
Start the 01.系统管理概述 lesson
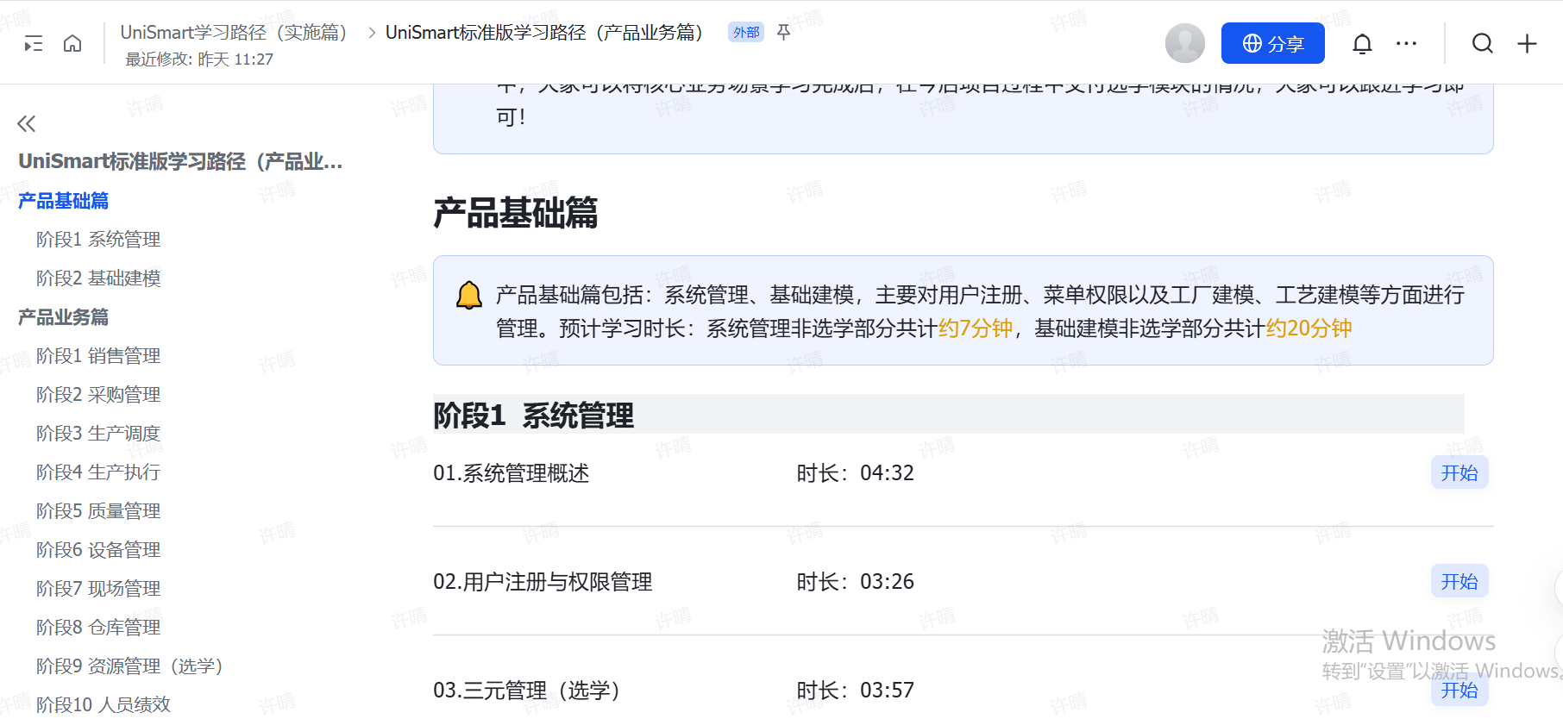[1459, 473]
